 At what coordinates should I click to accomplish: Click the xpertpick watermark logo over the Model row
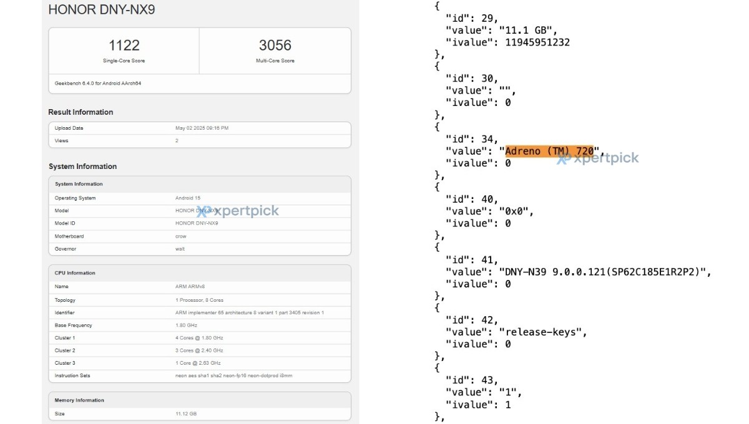tap(238, 211)
